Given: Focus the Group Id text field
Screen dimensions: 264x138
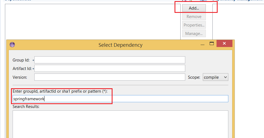Looking at the screenshot, I should 109,60.
